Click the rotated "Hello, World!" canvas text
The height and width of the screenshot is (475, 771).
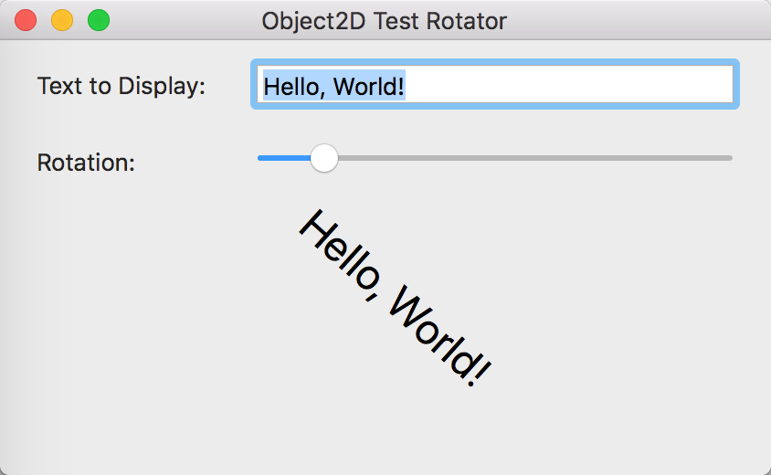[395, 299]
